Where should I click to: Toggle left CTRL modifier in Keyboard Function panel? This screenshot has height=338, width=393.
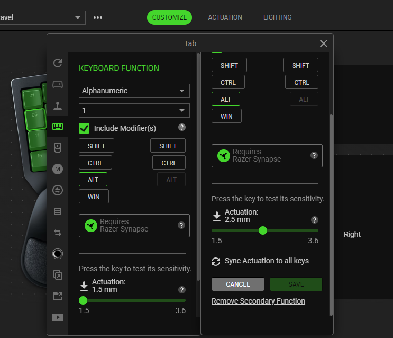pyautogui.click(x=96, y=163)
